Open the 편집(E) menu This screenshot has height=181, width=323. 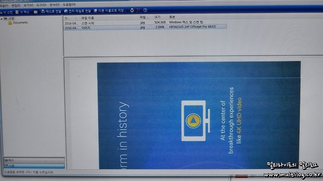[16, 5]
